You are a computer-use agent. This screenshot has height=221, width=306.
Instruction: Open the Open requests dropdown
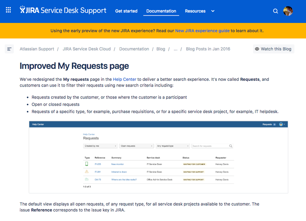pyautogui.click(x=137, y=146)
